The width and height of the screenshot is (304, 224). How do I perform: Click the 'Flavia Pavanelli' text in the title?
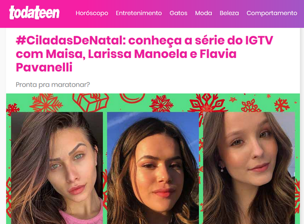pos(126,61)
